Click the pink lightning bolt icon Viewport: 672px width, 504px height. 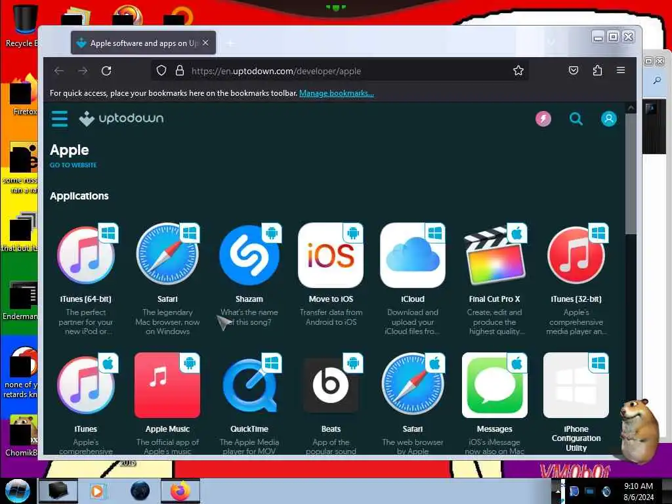coord(543,119)
